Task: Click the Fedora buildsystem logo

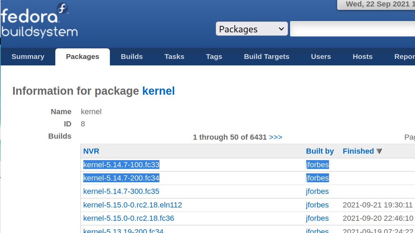Action: (39, 21)
